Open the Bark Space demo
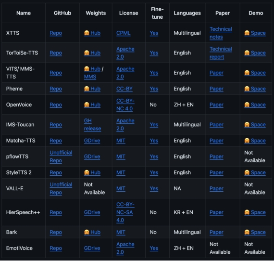This screenshot has width=274, height=261. tap(255, 232)
